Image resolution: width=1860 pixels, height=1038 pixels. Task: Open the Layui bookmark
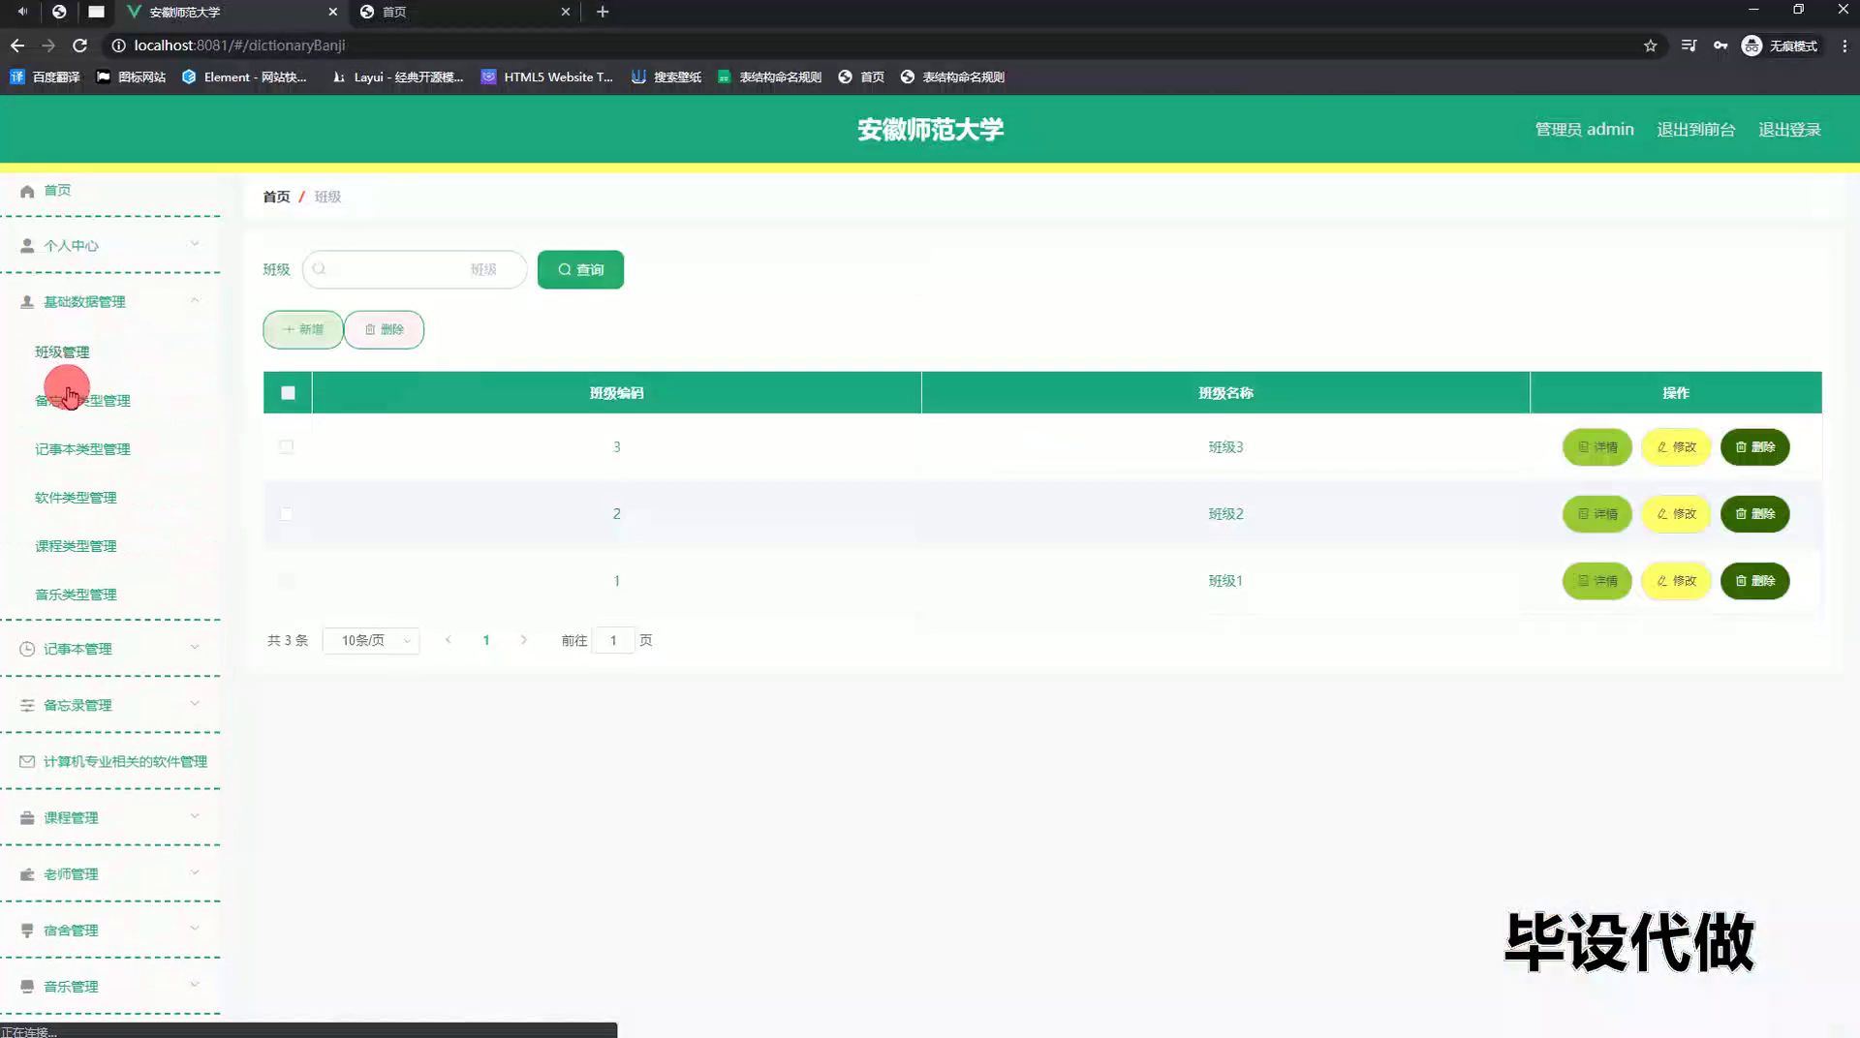[397, 76]
